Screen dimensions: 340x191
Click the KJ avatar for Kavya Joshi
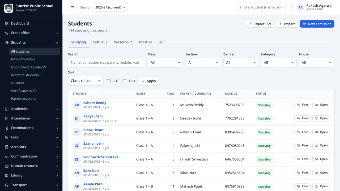pos(76,119)
